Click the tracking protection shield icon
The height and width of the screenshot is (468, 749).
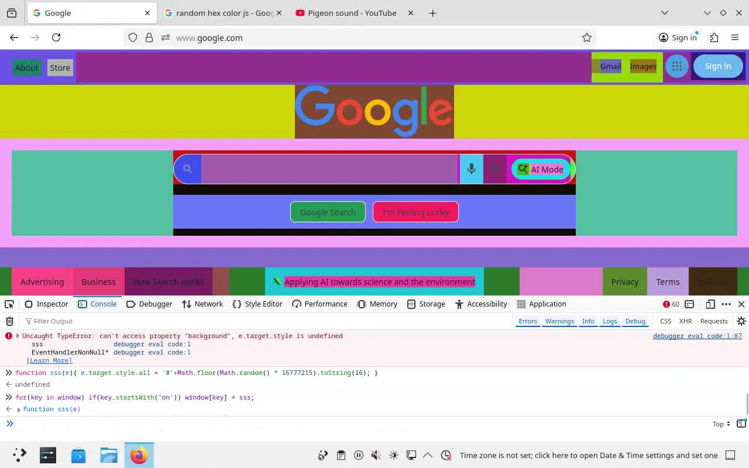click(133, 37)
